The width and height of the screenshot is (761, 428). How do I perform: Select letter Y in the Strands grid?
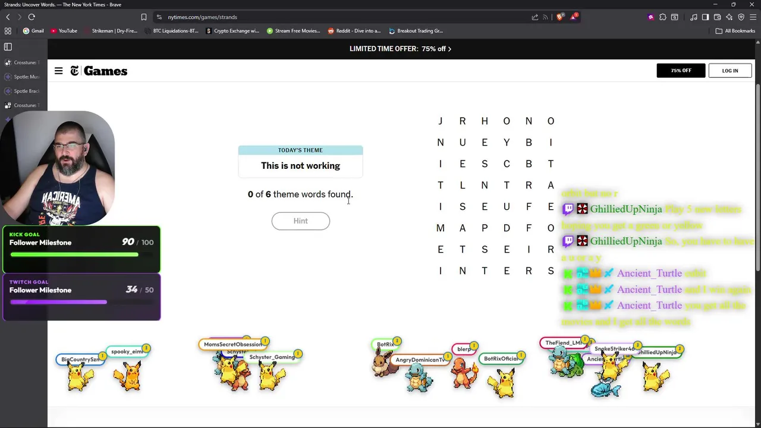pos(507,143)
